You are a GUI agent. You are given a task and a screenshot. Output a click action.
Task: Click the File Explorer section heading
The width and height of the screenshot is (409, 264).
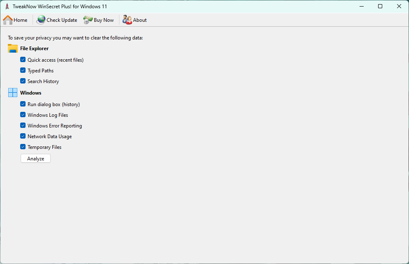coord(35,49)
